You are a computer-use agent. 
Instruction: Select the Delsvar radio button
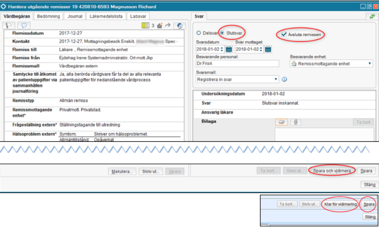pos(198,33)
